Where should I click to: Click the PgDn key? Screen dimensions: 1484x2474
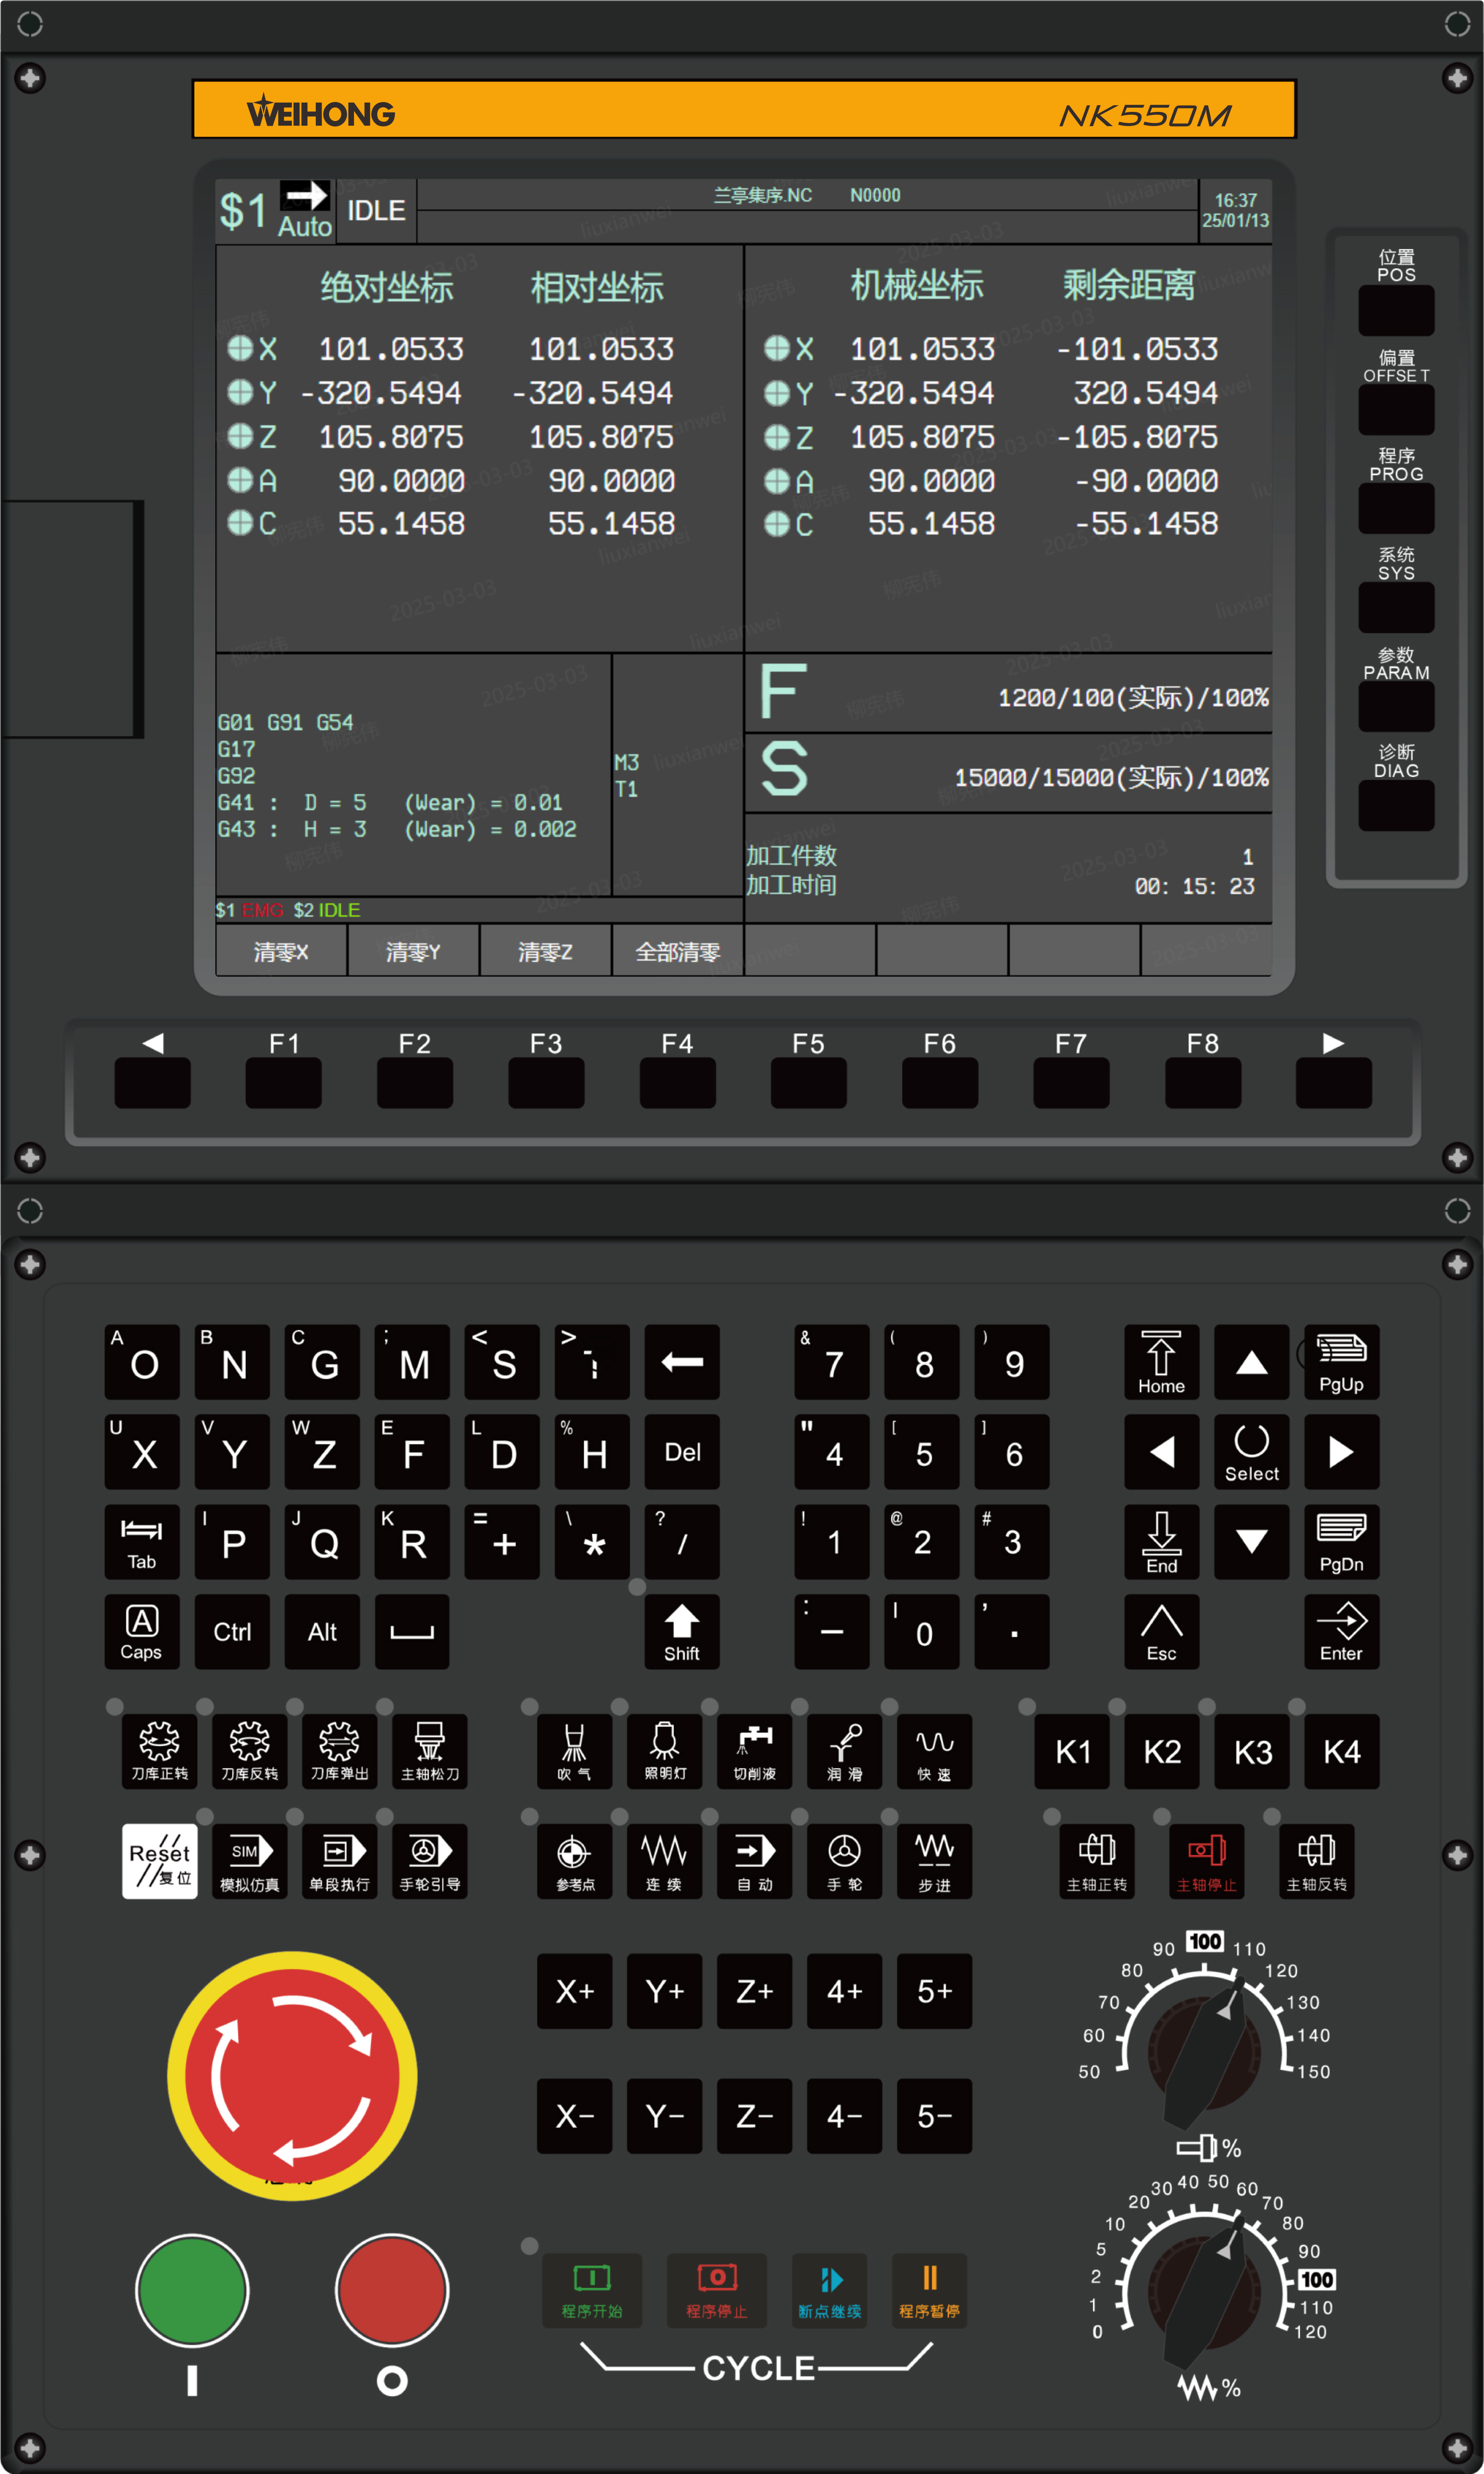(x=1341, y=1542)
